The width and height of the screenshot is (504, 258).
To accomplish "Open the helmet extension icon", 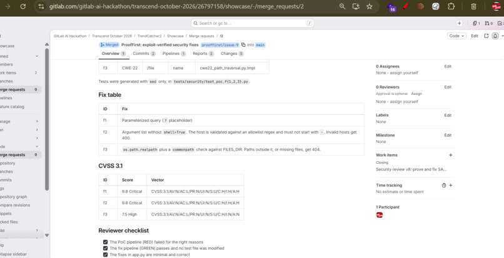I will [436, 6].
